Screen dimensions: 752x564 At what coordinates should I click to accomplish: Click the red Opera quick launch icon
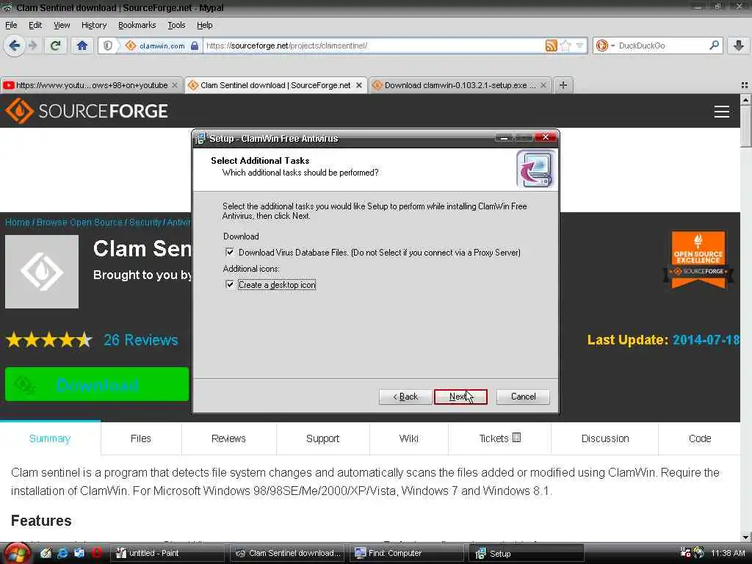coord(96,553)
